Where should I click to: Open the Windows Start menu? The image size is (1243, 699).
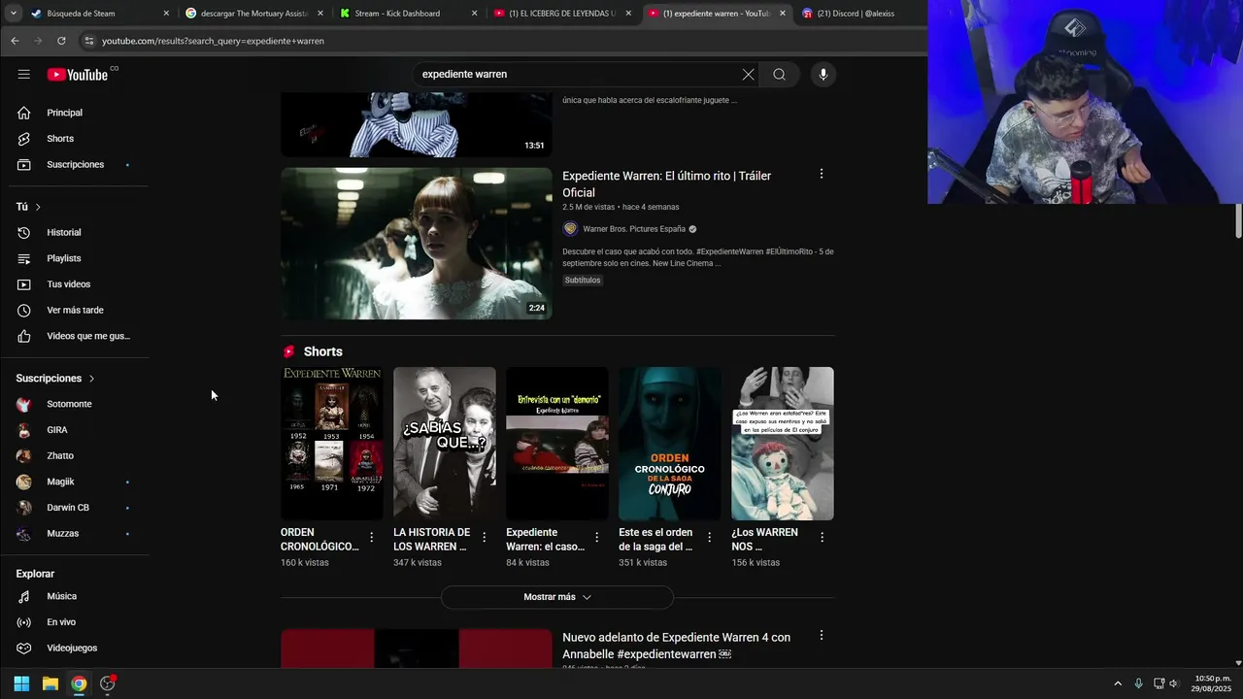click(x=21, y=683)
